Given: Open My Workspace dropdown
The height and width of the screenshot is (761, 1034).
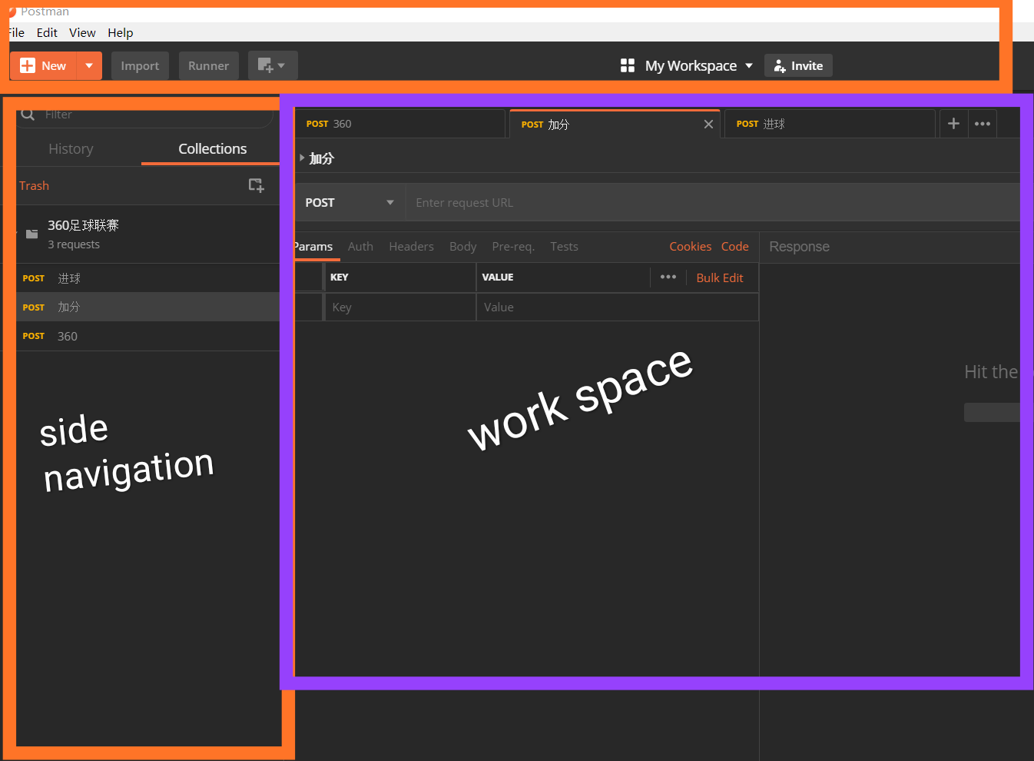Looking at the screenshot, I should pos(698,66).
